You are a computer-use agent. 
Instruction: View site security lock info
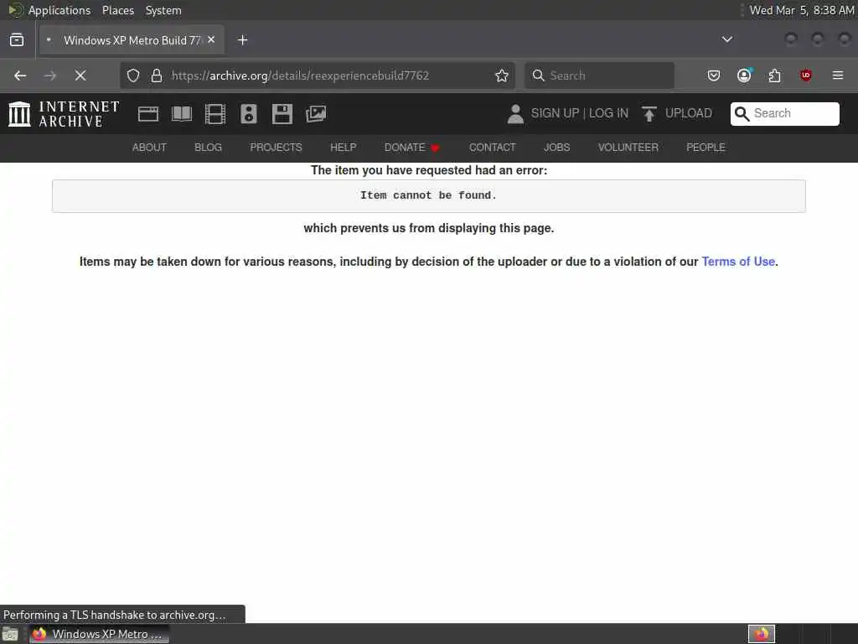[x=157, y=75]
